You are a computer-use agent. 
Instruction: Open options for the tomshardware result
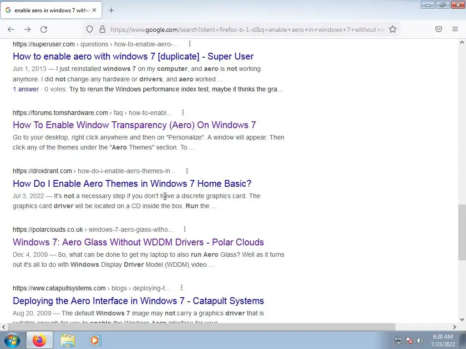183,112
